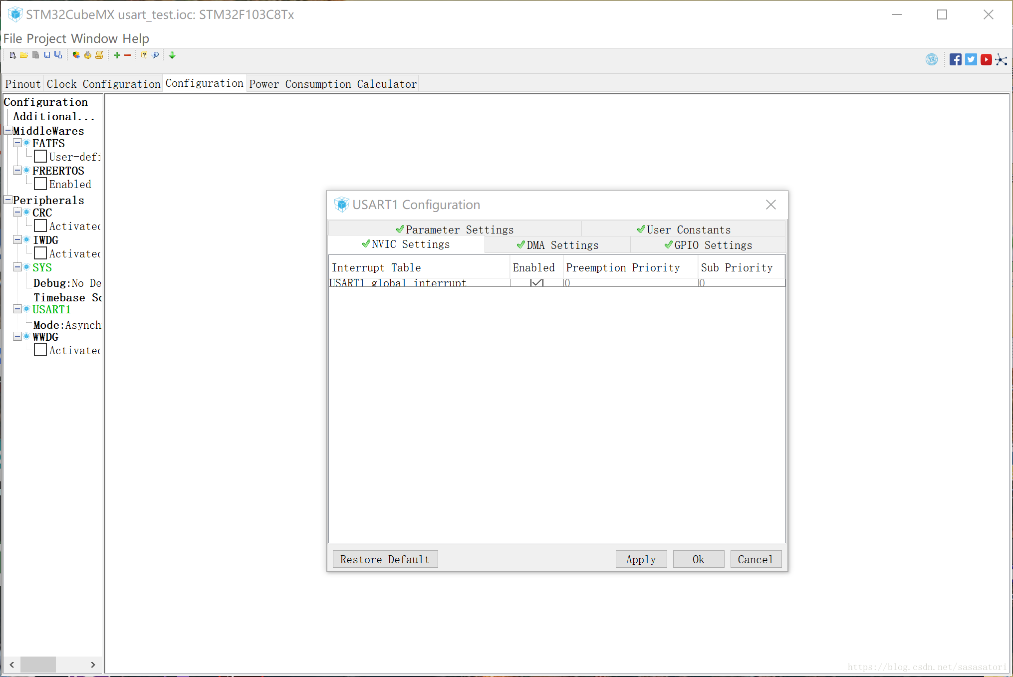Click the left tree horizontal scrollbar thumb
Screen dimensions: 1013x677
point(38,665)
